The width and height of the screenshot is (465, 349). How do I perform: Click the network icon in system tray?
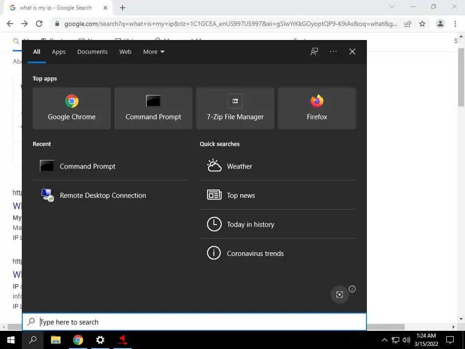click(396, 340)
